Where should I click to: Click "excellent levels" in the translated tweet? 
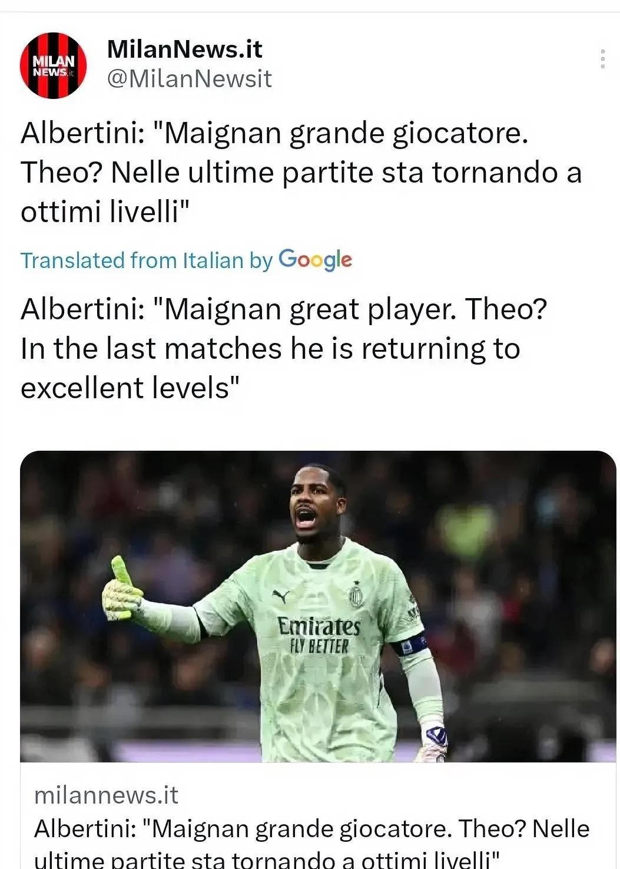131,388
